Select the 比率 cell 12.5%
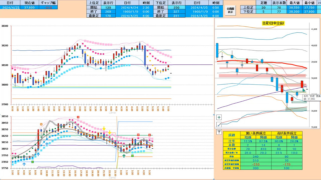Viewport: 321px width, 180px height. coord(248,141)
